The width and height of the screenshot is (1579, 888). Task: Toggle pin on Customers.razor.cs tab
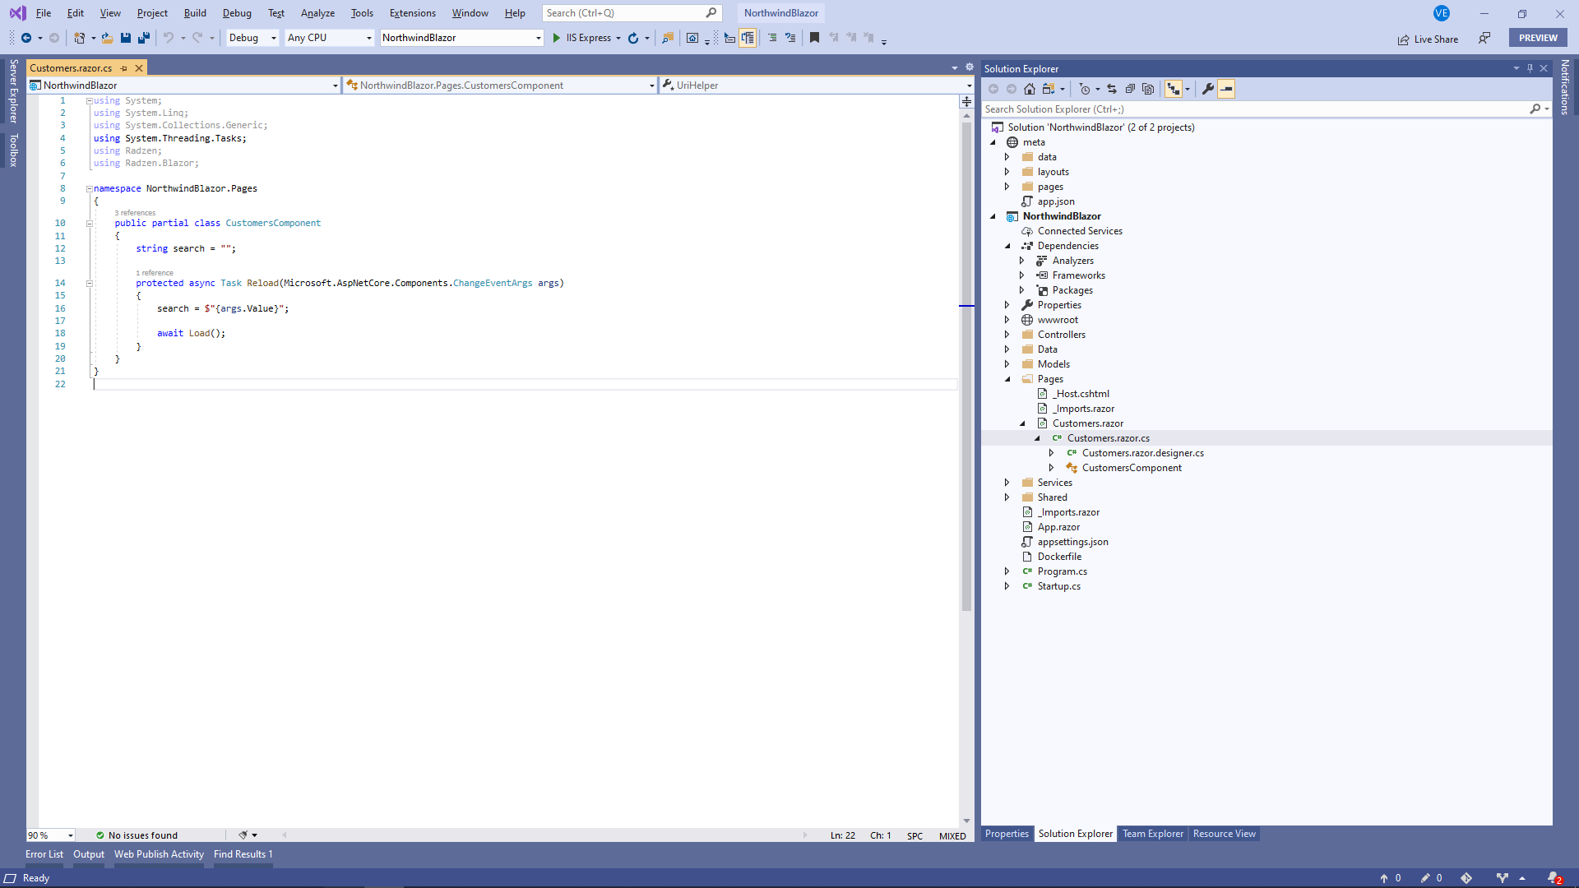click(x=124, y=68)
